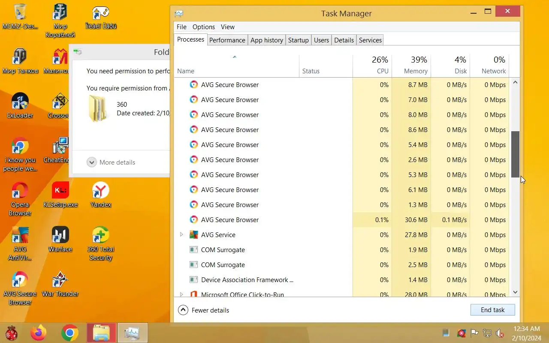
Task: Switch to the Details tab
Action: click(x=344, y=40)
